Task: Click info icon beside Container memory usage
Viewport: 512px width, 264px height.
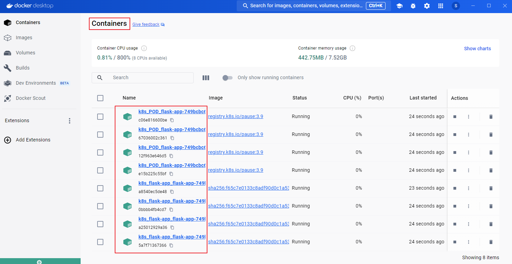Action: pyautogui.click(x=352, y=48)
